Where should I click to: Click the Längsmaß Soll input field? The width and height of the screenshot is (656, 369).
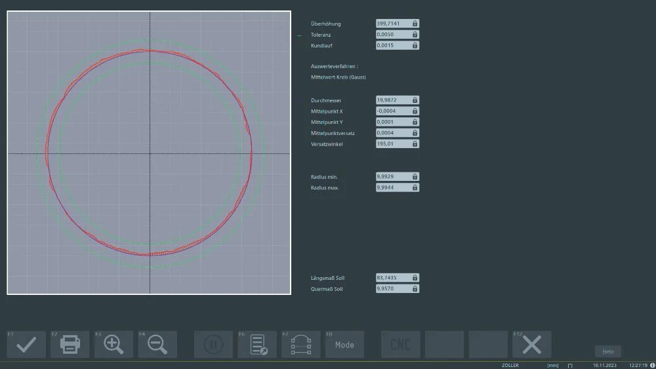pyautogui.click(x=393, y=278)
